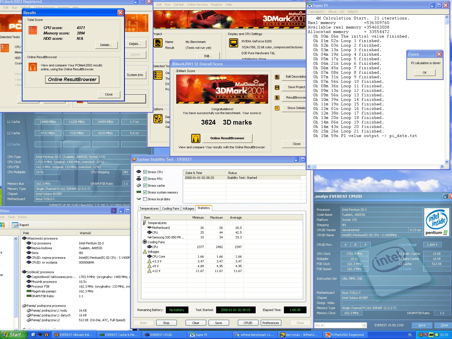The height and width of the screenshot is (339, 452).
Task: Collapse the Temperatures group in Statistics
Action: [144, 223]
